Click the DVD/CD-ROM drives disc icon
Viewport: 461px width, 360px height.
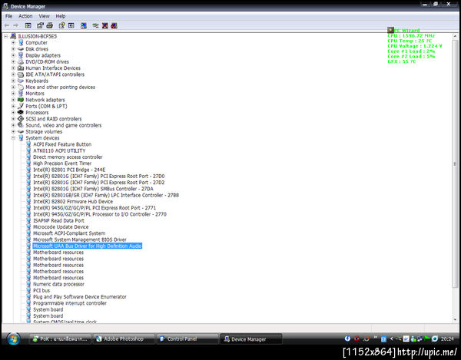point(21,61)
